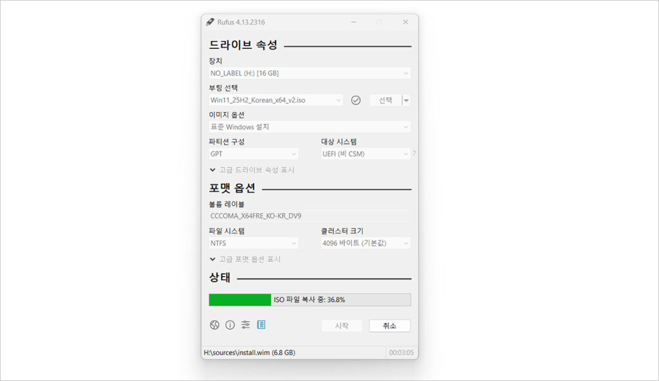Click the 선택 button to choose an image
This screenshot has height=381, width=659.
[x=385, y=100]
